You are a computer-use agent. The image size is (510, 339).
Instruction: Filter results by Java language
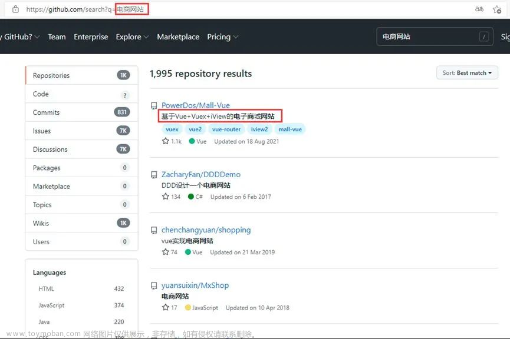tap(81, 322)
